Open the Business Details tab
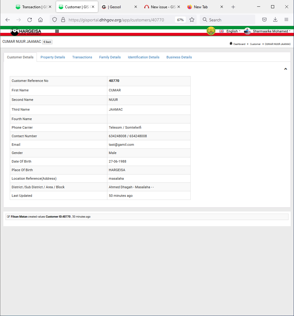This screenshot has width=294, height=316. [179, 57]
